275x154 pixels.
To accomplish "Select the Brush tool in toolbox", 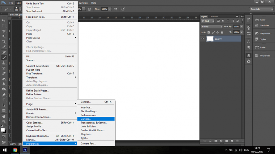I will click(x=4, y=58).
